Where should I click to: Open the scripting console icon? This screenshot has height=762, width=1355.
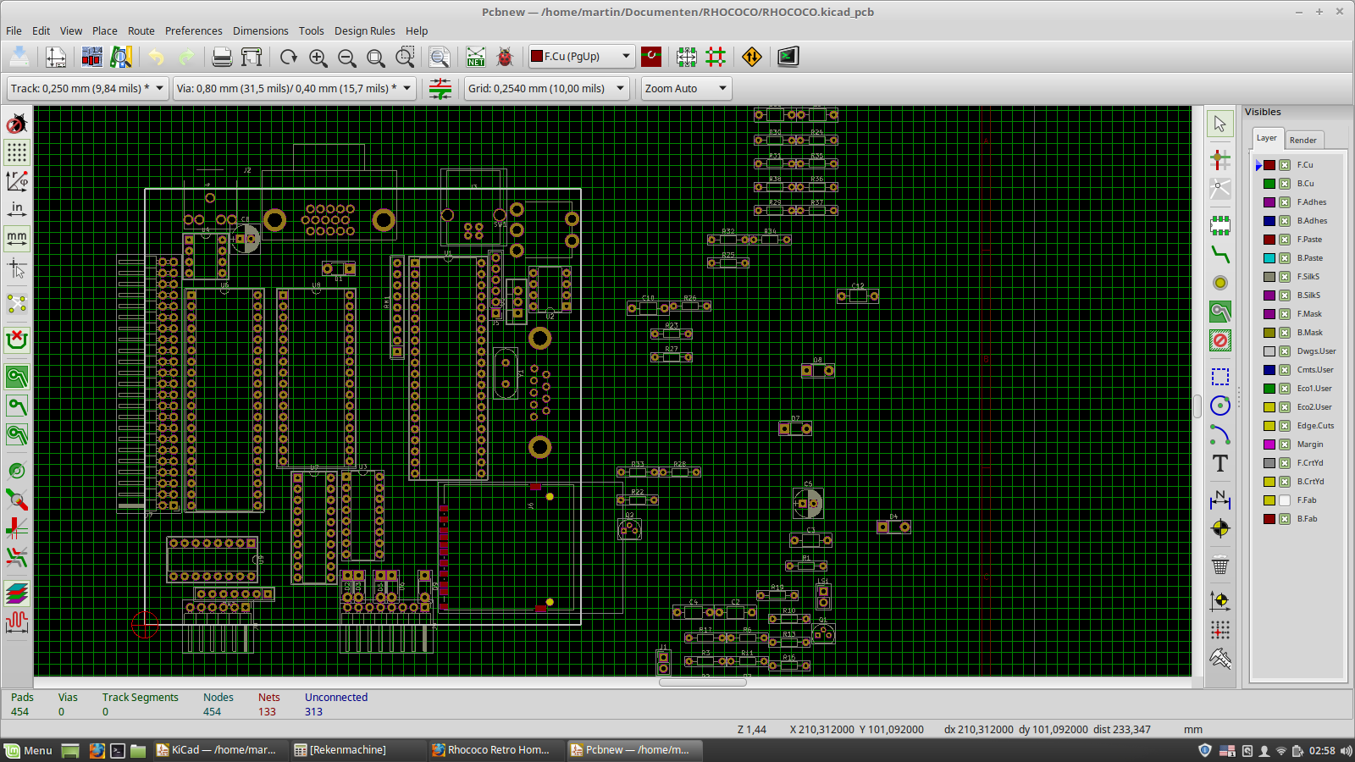788,57
